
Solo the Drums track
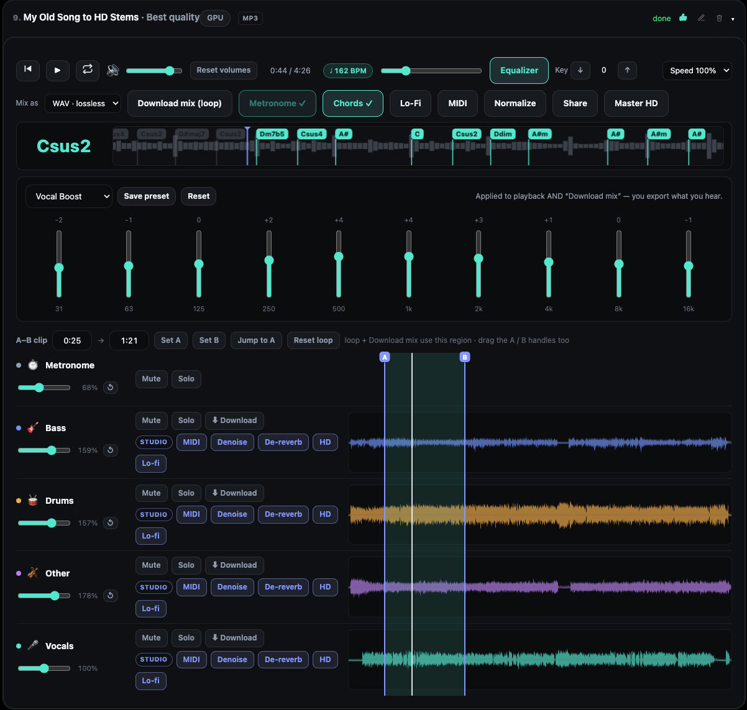pyautogui.click(x=186, y=493)
